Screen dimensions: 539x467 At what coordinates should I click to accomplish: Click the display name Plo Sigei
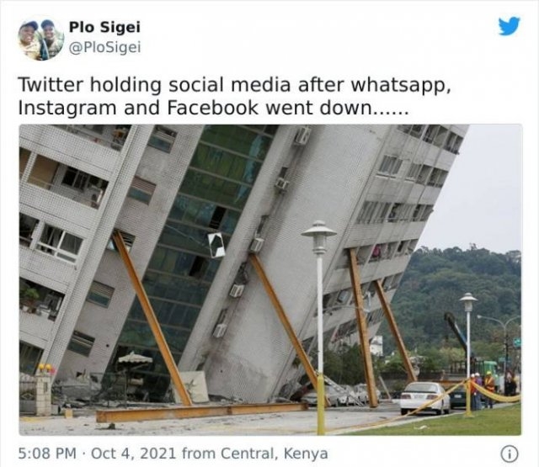coord(104,27)
